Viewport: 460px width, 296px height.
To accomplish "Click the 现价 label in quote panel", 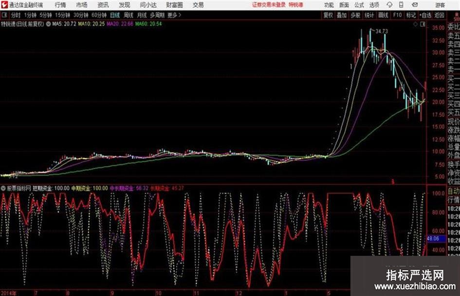I will (x=454, y=122).
